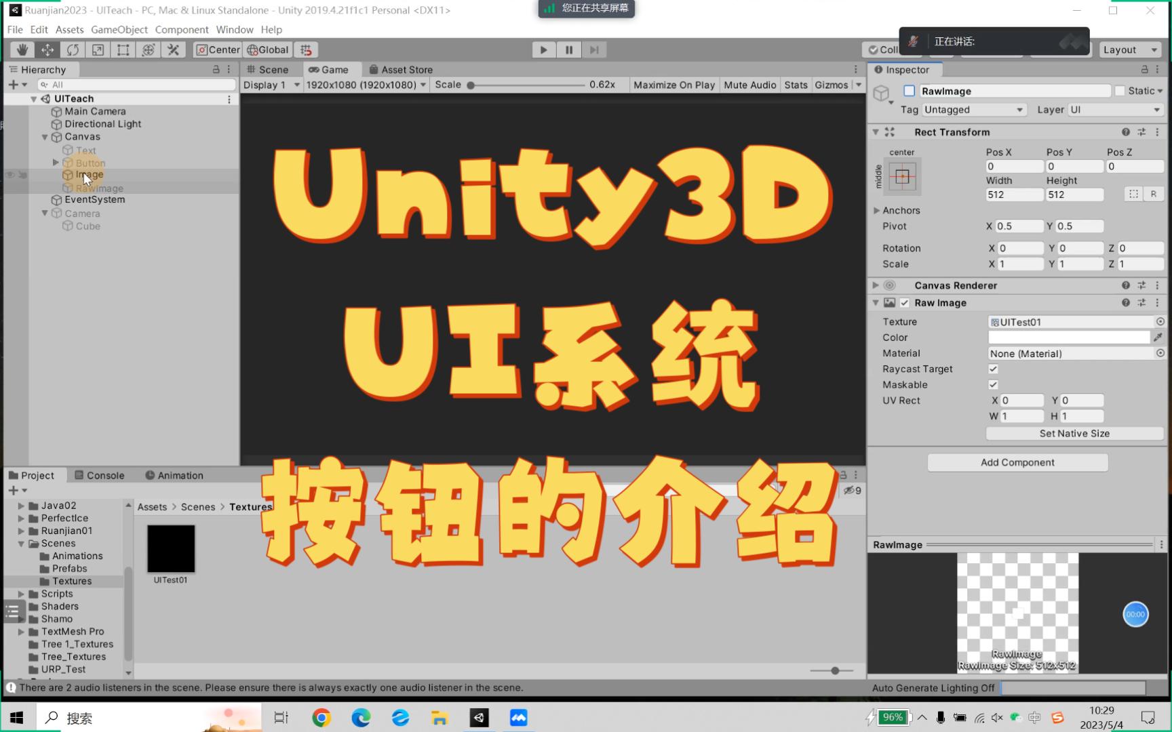This screenshot has width=1172, height=732.
Task: Click the Add Component button
Action: 1017,462
